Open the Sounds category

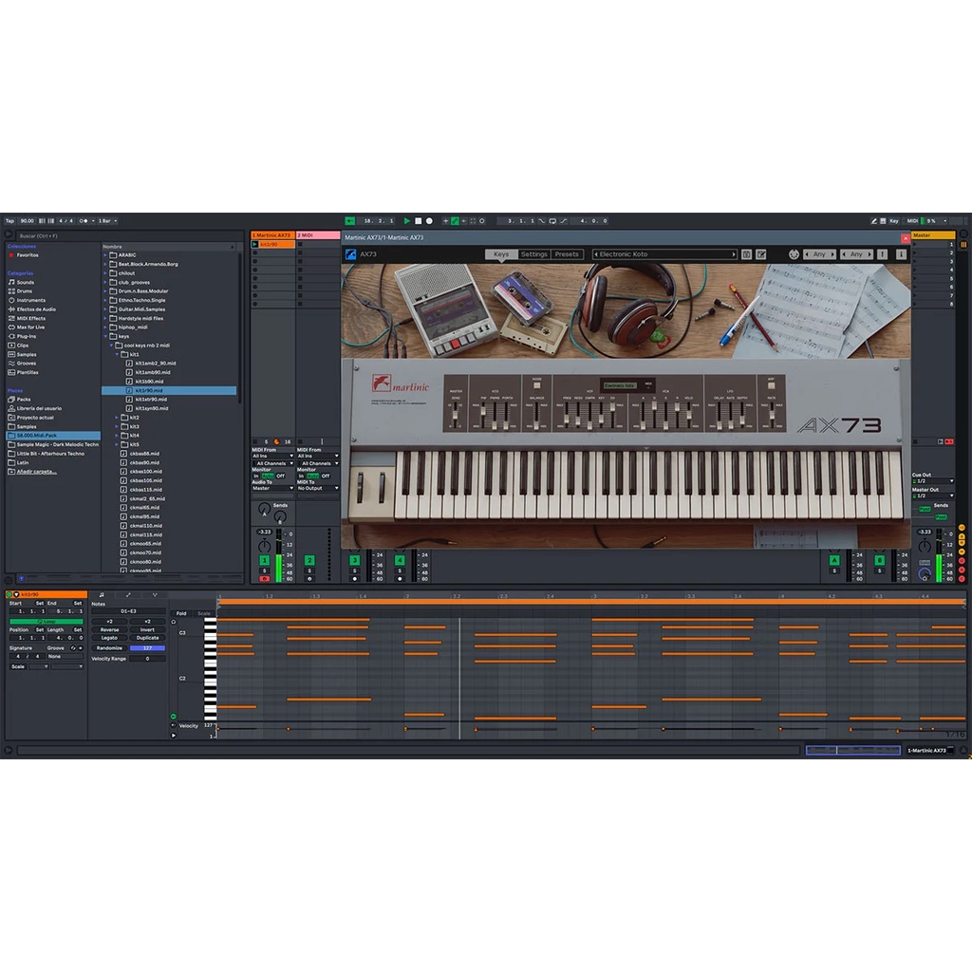[26, 282]
